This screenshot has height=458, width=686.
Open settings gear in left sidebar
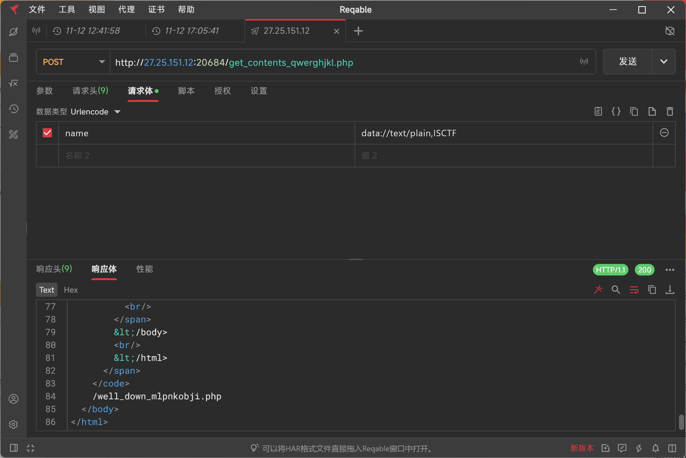pyautogui.click(x=13, y=424)
